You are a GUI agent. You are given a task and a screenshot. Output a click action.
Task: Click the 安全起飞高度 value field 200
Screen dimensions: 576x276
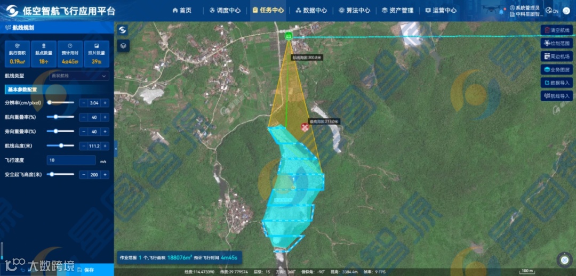click(x=94, y=175)
